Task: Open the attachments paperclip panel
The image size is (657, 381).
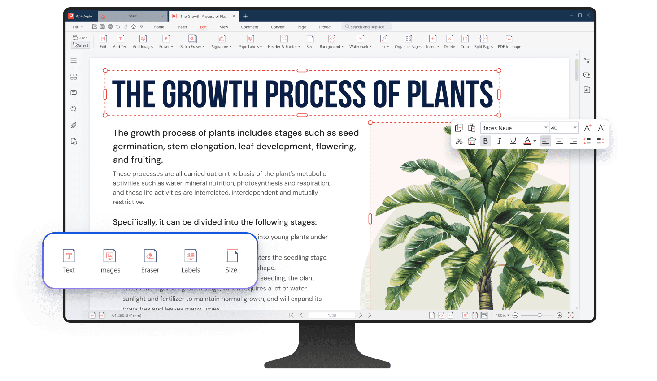Action: (74, 125)
